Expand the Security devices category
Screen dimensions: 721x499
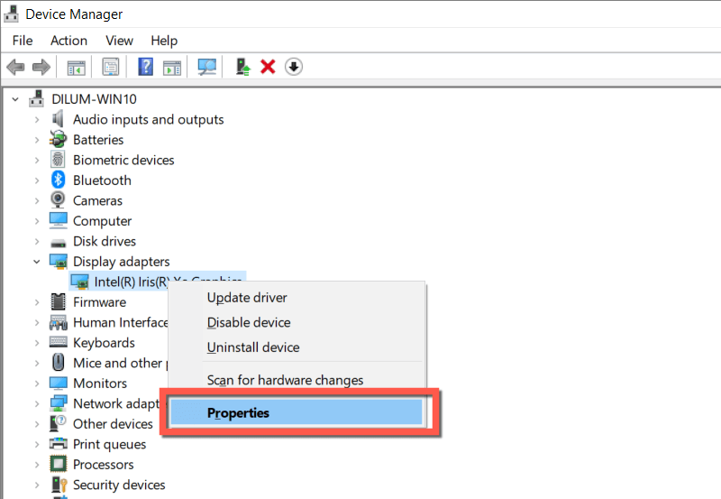(x=37, y=485)
